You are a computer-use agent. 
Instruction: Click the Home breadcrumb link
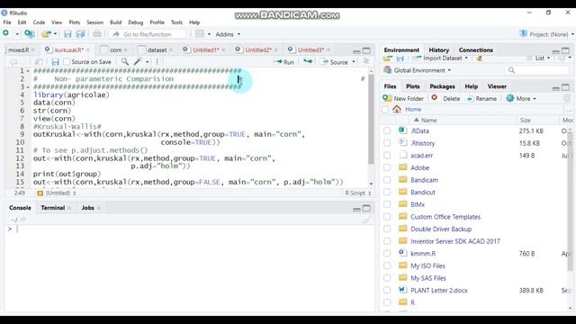click(413, 109)
